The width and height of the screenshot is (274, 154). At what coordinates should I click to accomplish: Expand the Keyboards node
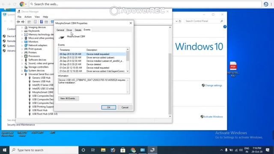pos(22,31)
